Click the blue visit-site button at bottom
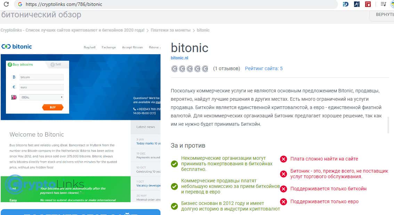The width and height of the screenshot is (394, 215). coord(80,212)
